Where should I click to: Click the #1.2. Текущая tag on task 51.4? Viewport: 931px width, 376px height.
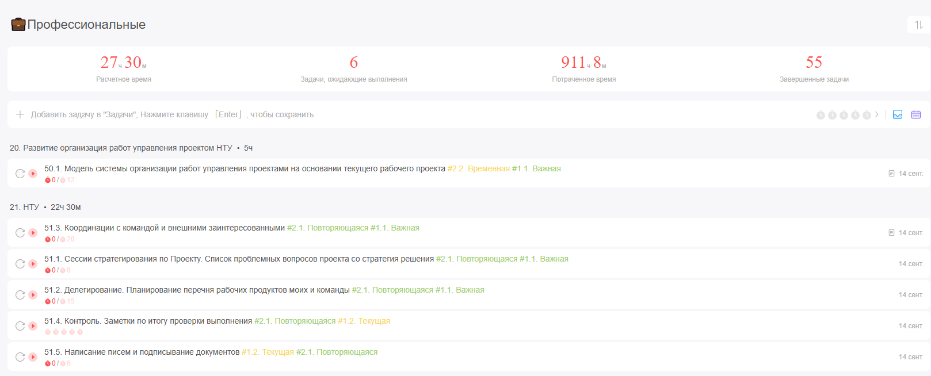[x=364, y=321]
